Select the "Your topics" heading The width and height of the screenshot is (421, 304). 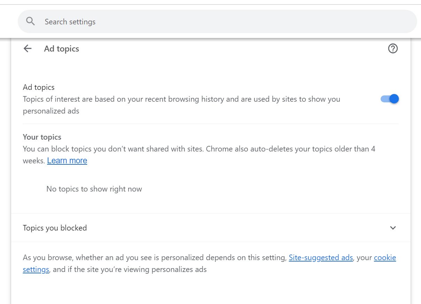click(42, 137)
